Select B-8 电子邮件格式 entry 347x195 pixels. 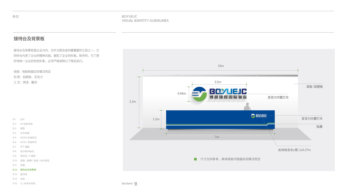tap(23, 151)
